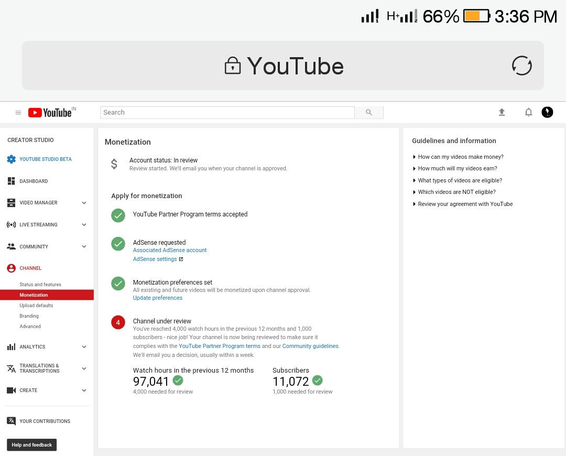Click the Dashboard grid icon

click(11, 181)
